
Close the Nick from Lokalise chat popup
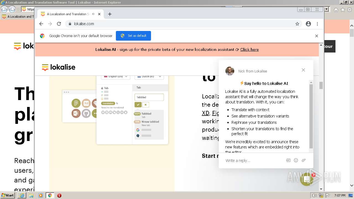click(303, 70)
